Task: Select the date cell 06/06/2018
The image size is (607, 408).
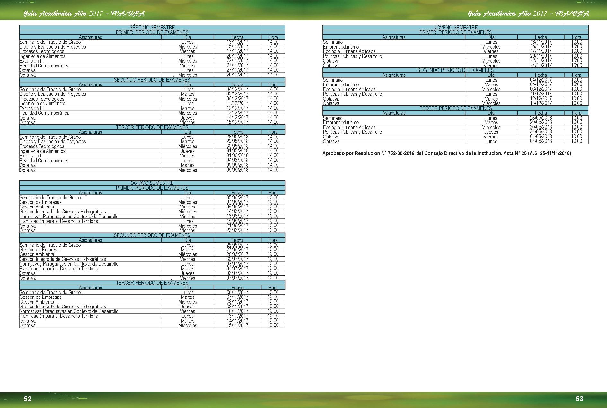Action: click(237, 170)
